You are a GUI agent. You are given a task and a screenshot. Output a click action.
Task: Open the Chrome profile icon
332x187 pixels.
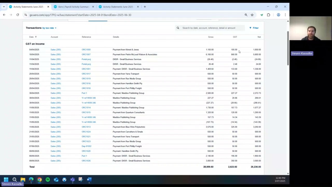(278, 15)
